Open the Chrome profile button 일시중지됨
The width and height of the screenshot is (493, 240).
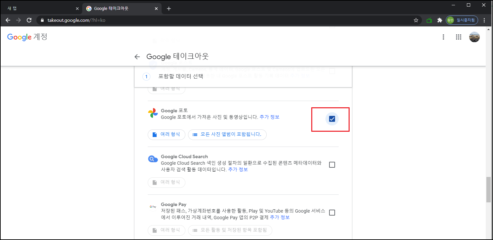(462, 20)
